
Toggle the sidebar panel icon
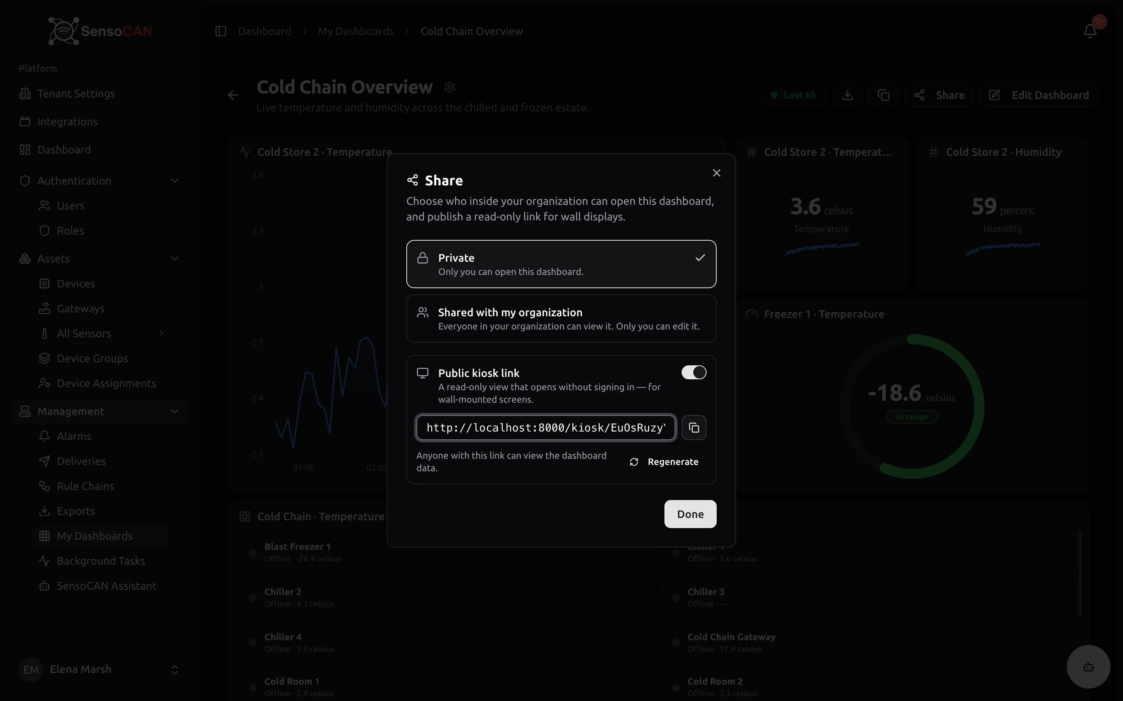click(220, 31)
